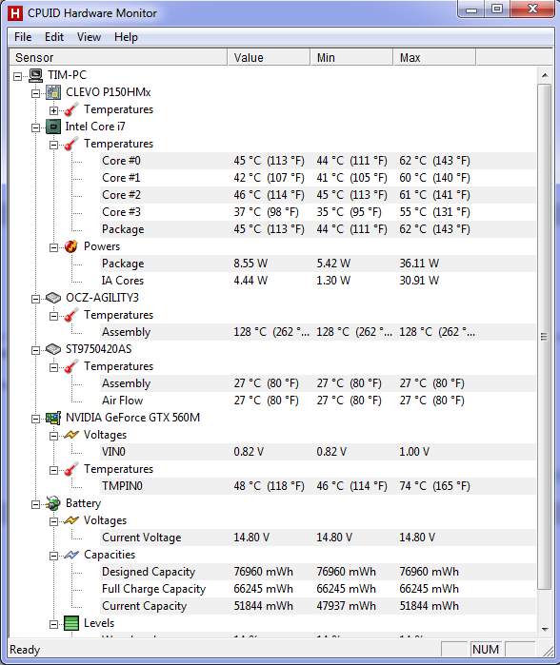
Task: Click the CPUID Hardware Monitor title bar logo
Action: (x=15, y=13)
